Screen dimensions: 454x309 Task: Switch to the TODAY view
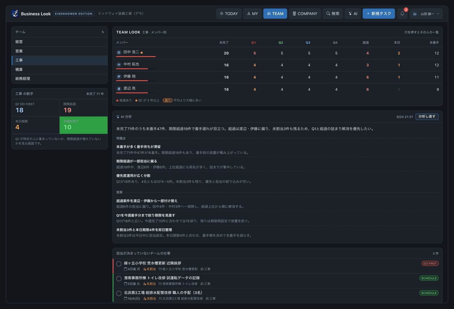pyautogui.click(x=229, y=14)
